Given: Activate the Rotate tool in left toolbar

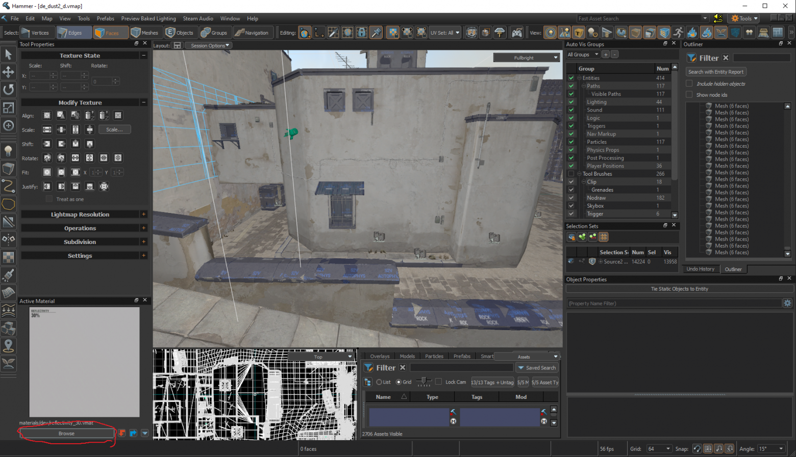Looking at the screenshot, I should click(9, 90).
